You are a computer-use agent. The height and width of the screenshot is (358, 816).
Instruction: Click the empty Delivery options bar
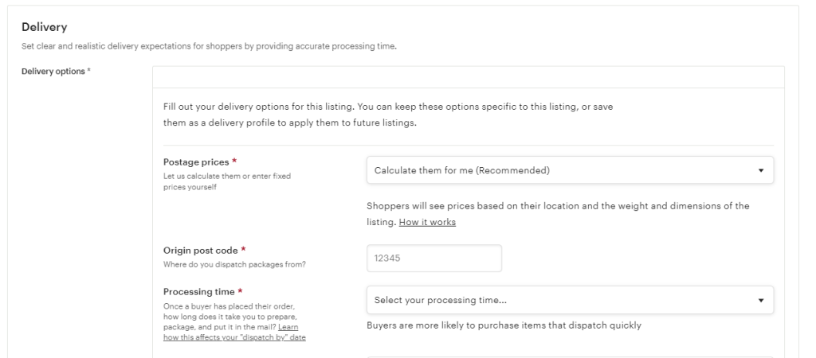pos(469,77)
